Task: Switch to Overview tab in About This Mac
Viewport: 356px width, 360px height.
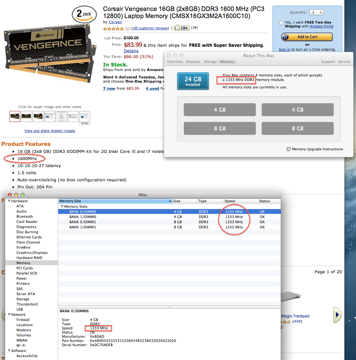Action: click(x=175, y=62)
